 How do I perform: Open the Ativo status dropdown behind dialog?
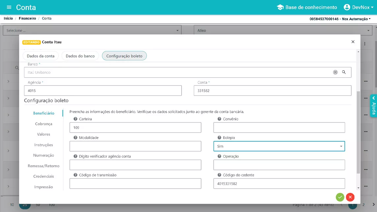point(283,31)
